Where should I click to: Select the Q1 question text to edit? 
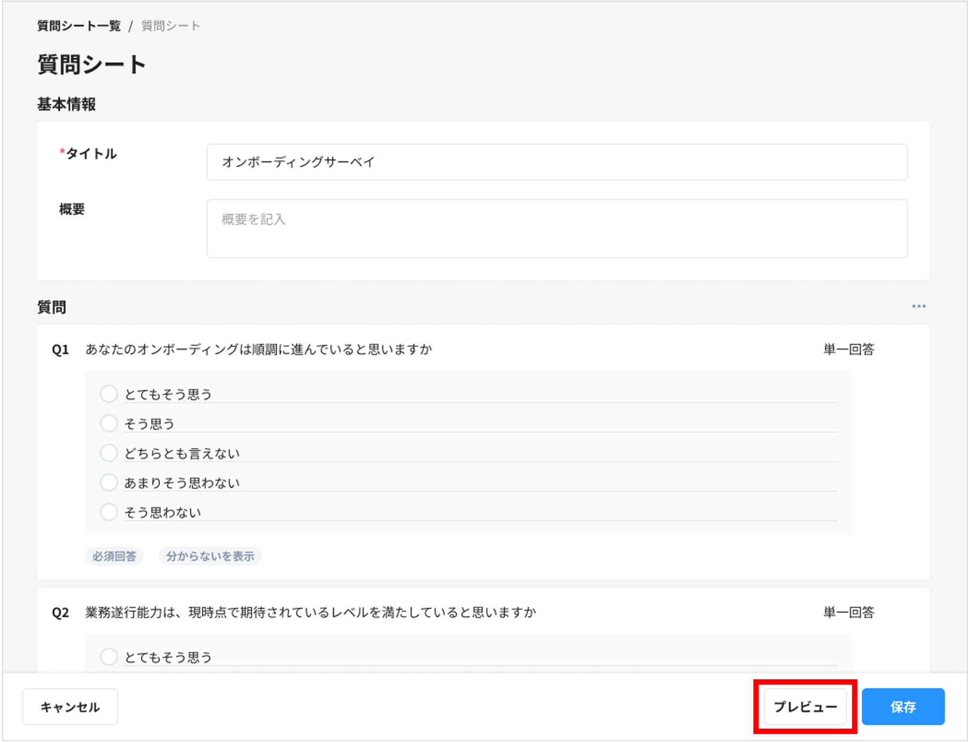tap(258, 349)
